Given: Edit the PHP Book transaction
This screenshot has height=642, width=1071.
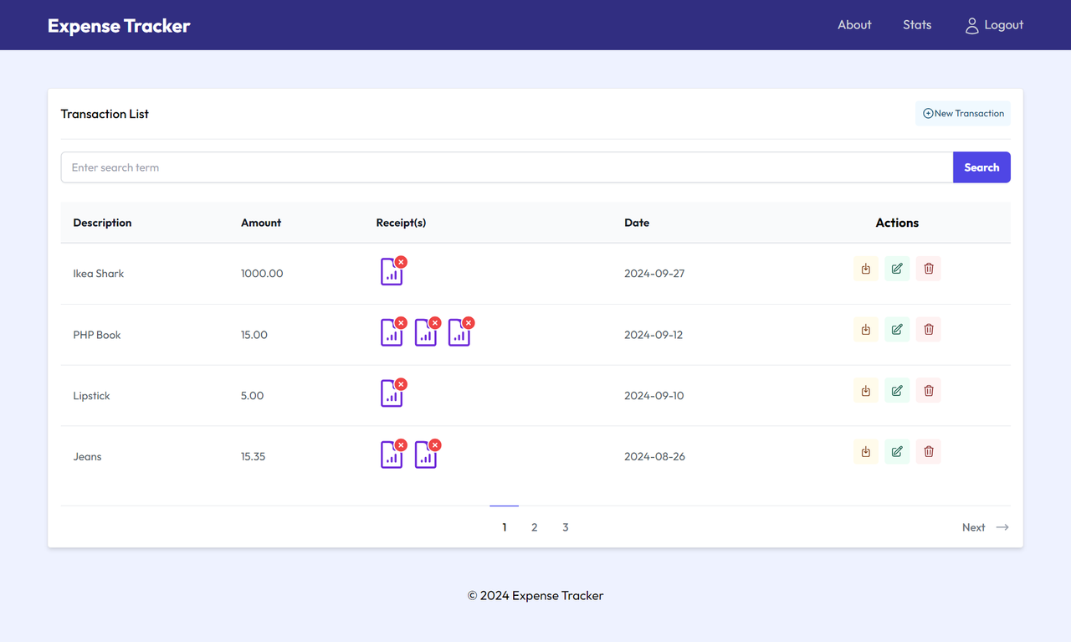Looking at the screenshot, I should point(896,329).
